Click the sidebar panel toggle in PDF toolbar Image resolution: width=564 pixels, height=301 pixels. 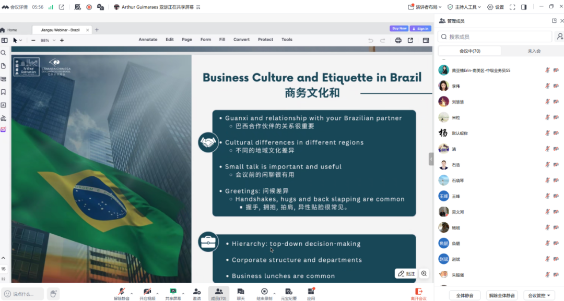4,40
